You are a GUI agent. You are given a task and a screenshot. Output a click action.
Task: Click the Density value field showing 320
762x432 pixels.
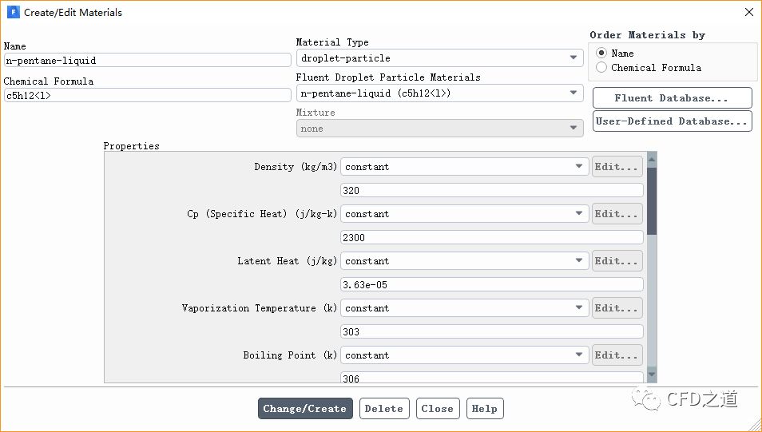point(491,191)
